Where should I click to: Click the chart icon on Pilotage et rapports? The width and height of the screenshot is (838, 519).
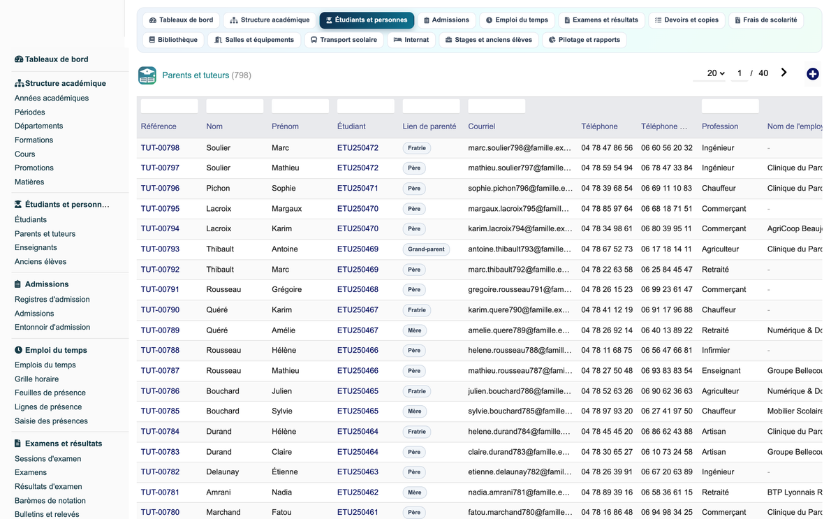(552, 40)
